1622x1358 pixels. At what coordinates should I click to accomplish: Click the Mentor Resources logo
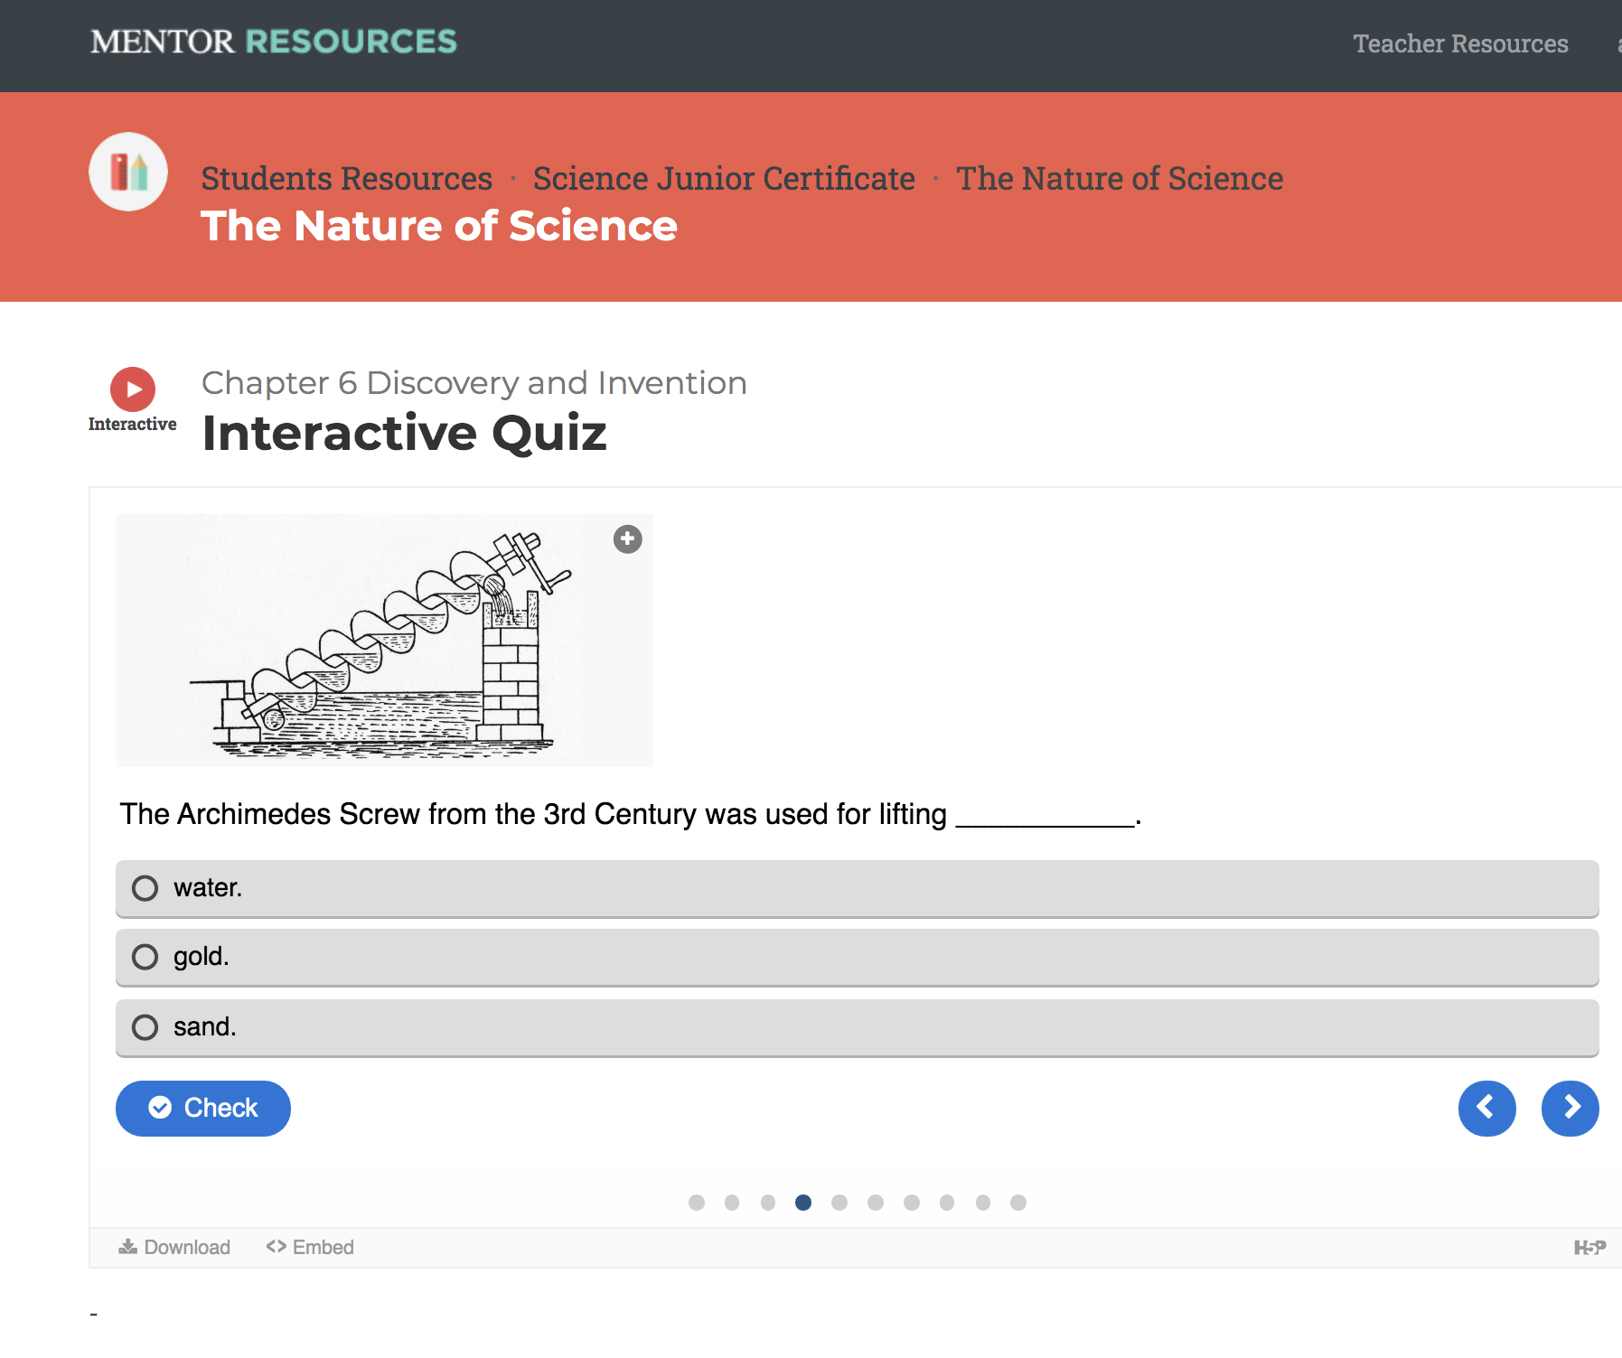(x=274, y=42)
